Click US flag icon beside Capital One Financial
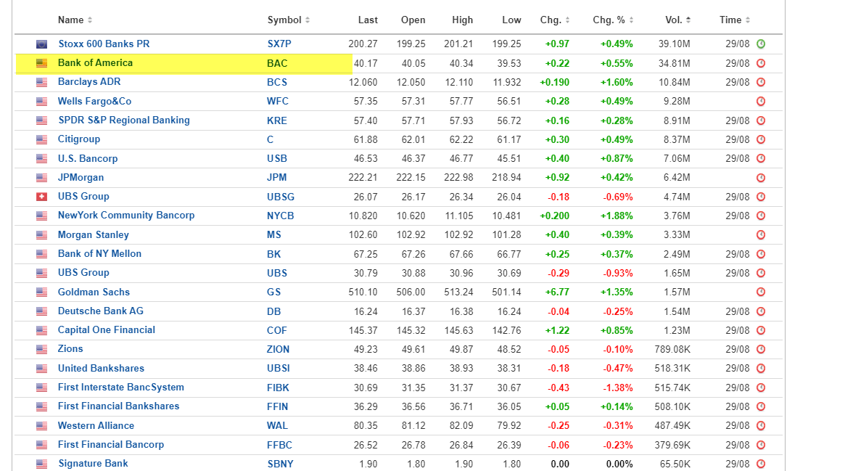Viewport: 853px width, 471px height. coord(42,330)
